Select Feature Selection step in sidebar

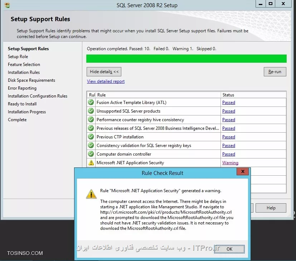[x=24, y=65]
